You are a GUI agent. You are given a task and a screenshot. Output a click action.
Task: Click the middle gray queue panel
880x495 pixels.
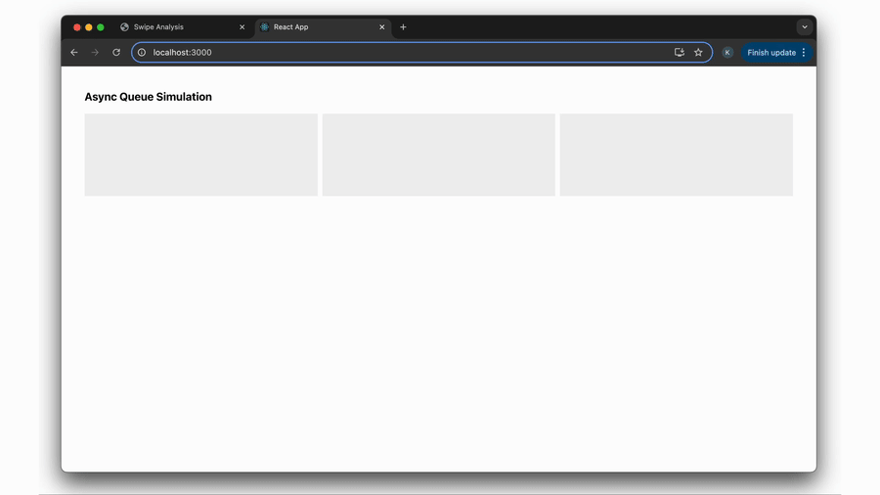438,155
